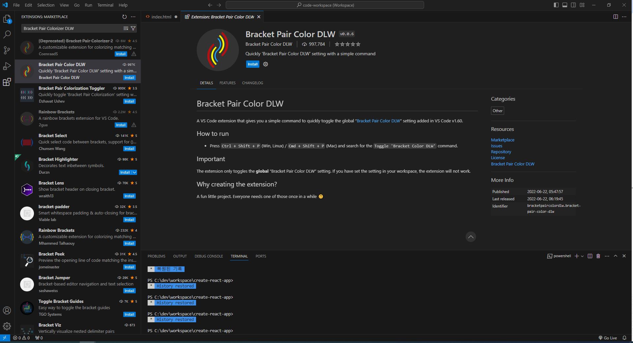633x343 pixels.
Task: Go back in navigation history
Action: click(x=210, y=5)
